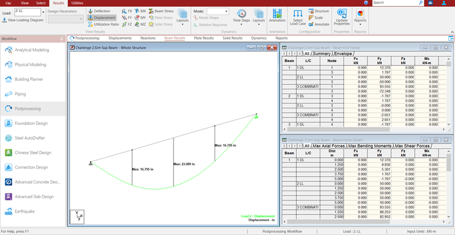This screenshot has width=455, height=235.
Task: Show the Beam Stress results
Action: [161, 11]
